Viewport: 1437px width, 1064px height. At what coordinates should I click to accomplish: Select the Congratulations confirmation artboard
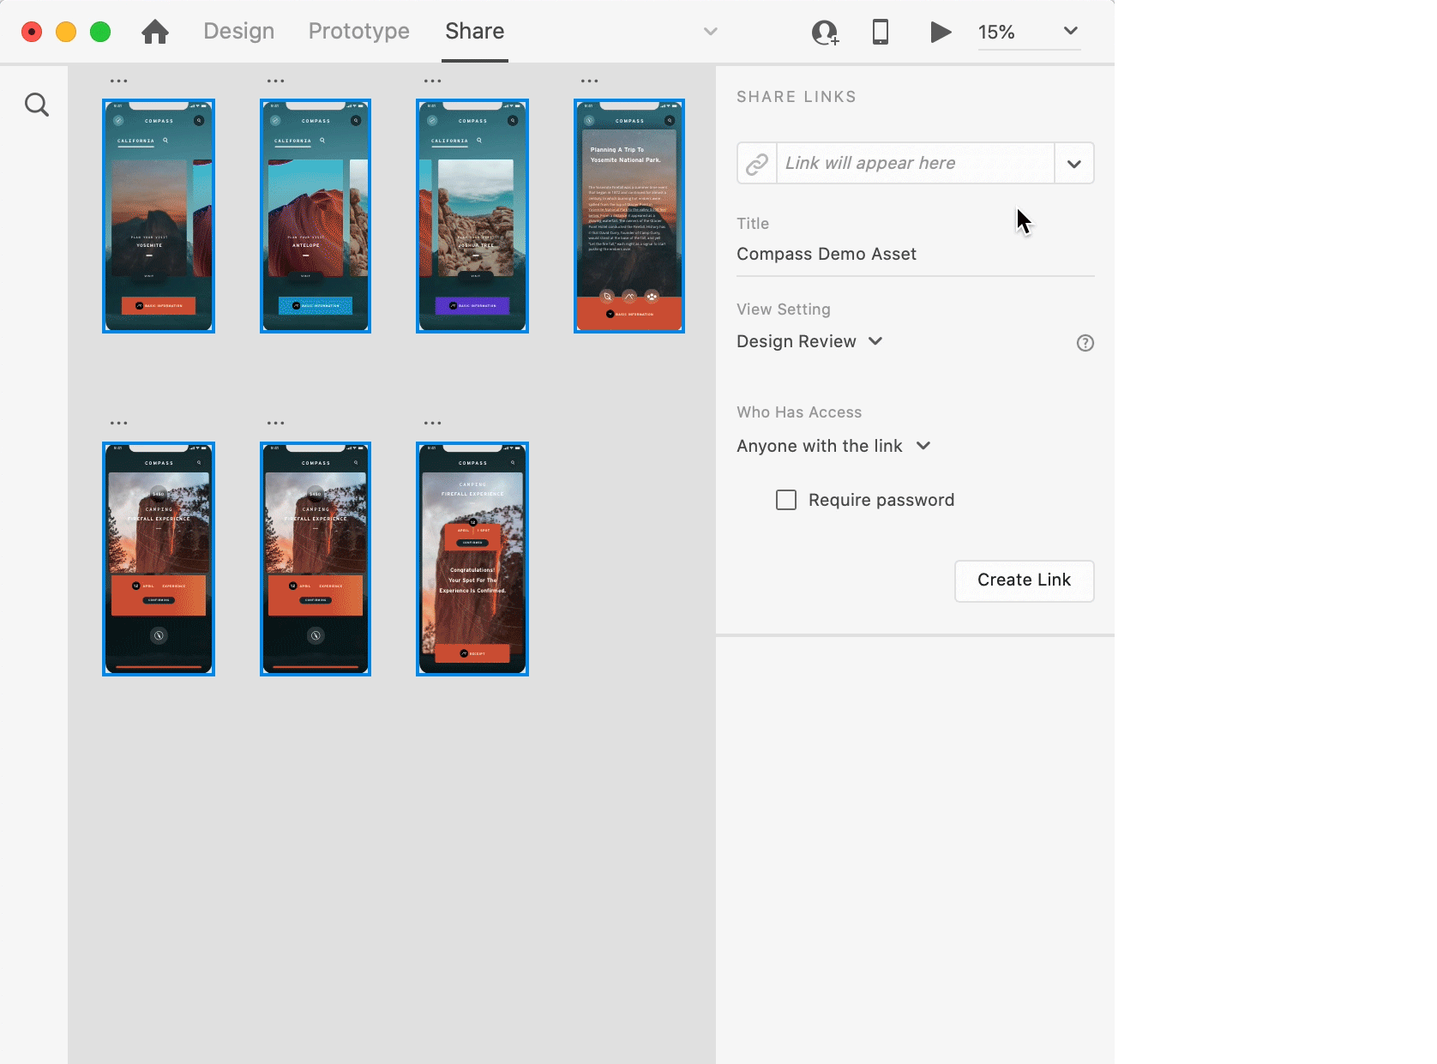pos(472,559)
